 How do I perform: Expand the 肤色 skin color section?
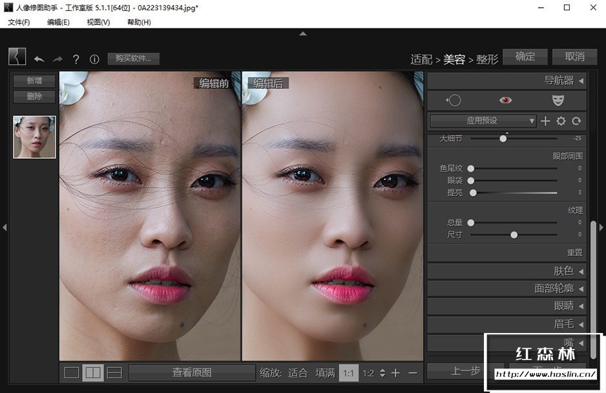pos(507,271)
